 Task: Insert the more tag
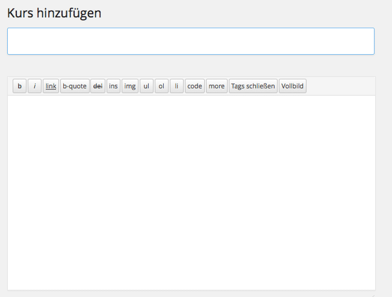click(x=216, y=86)
